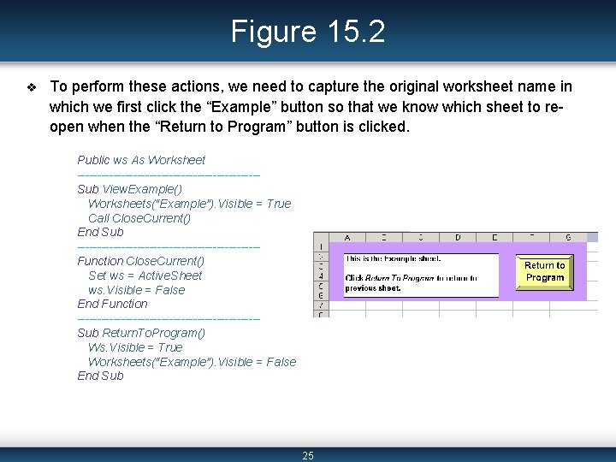Click the Return to Program button

point(544,272)
